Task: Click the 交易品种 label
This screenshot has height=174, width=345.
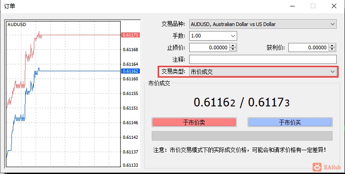Action: tap(173, 24)
